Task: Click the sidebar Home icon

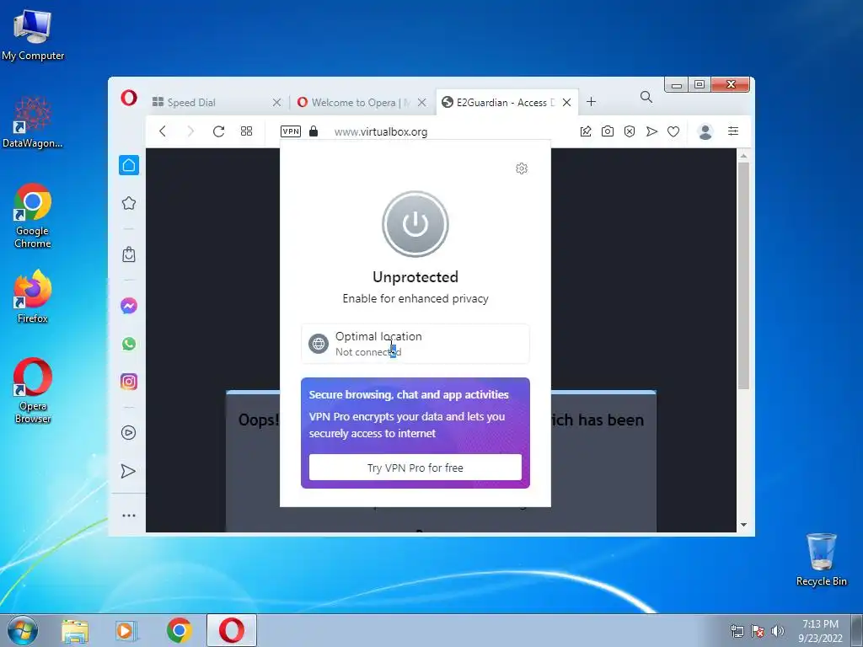Action: (x=129, y=165)
